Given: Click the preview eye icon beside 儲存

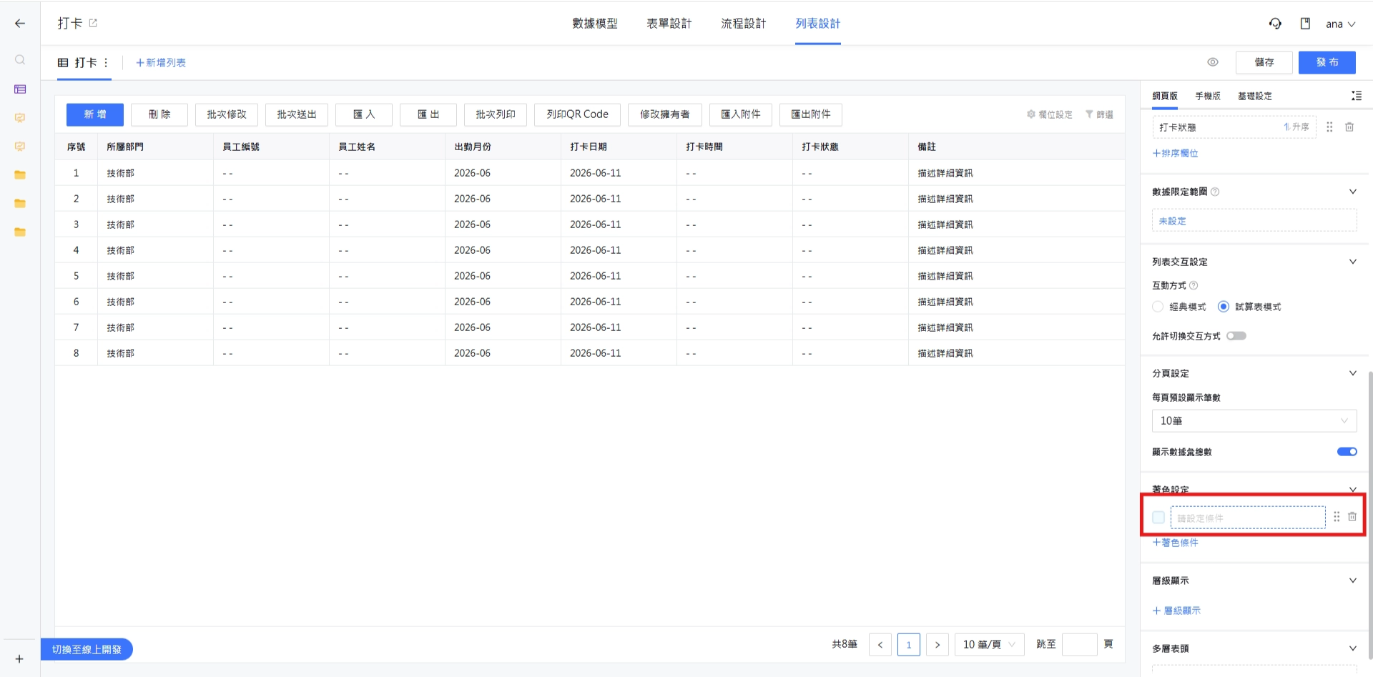Looking at the screenshot, I should (x=1213, y=62).
